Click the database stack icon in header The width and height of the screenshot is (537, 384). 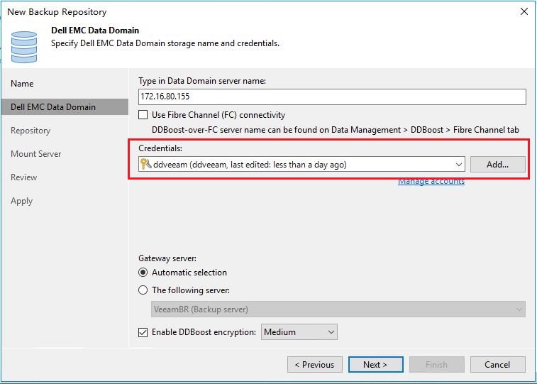pyautogui.click(x=23, y=47)
